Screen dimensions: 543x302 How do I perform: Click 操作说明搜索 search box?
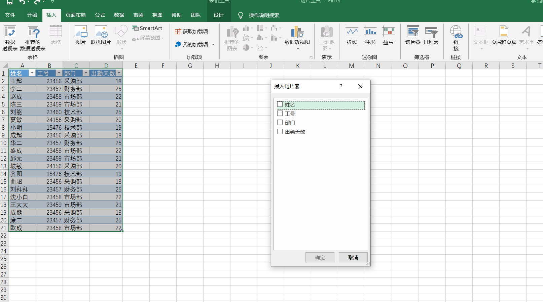[264, 15]
